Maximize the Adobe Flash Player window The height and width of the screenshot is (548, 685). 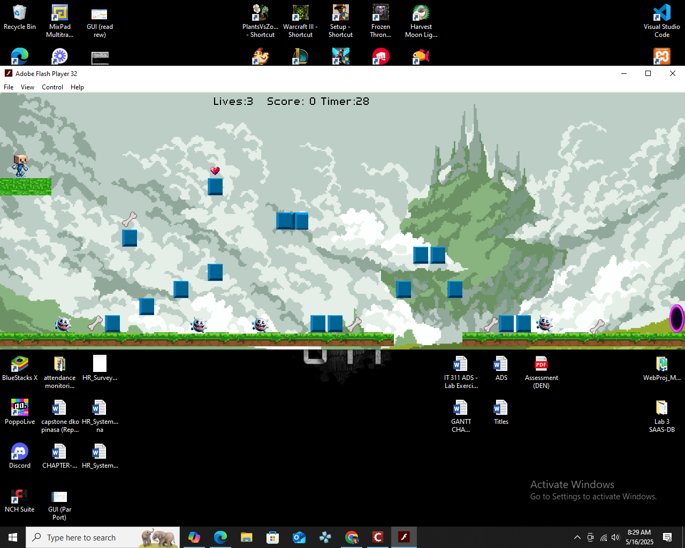tap(648, 73)
